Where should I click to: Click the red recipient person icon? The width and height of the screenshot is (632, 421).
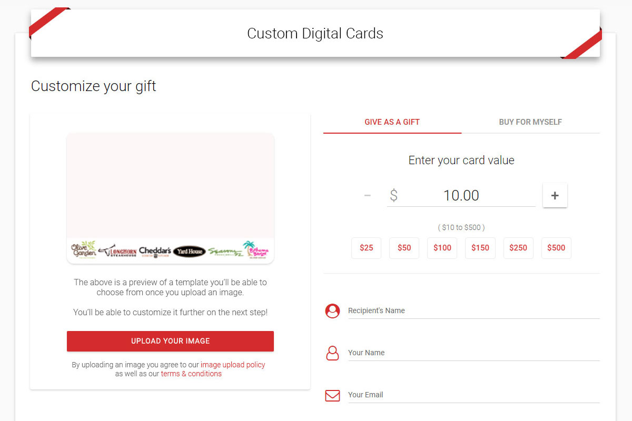pyautogui.click(x=332, y=311)
